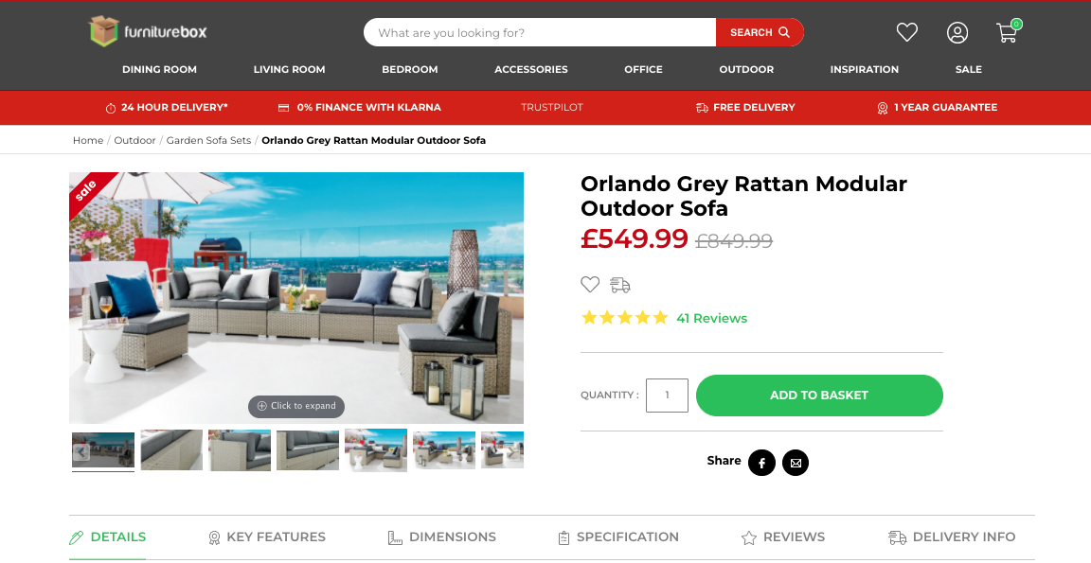Screen dimensions: 1091x563
Task: Open the Outdoor menu
Action: tap(746, 69)
